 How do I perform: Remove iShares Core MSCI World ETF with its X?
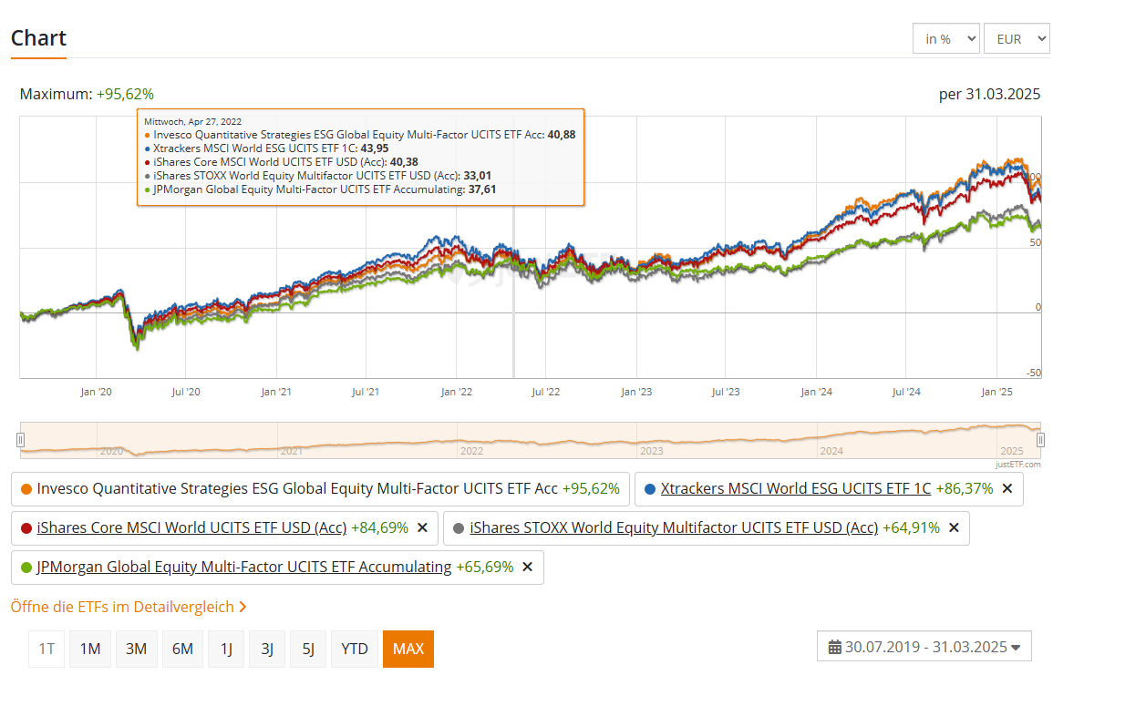click(422, 528)
